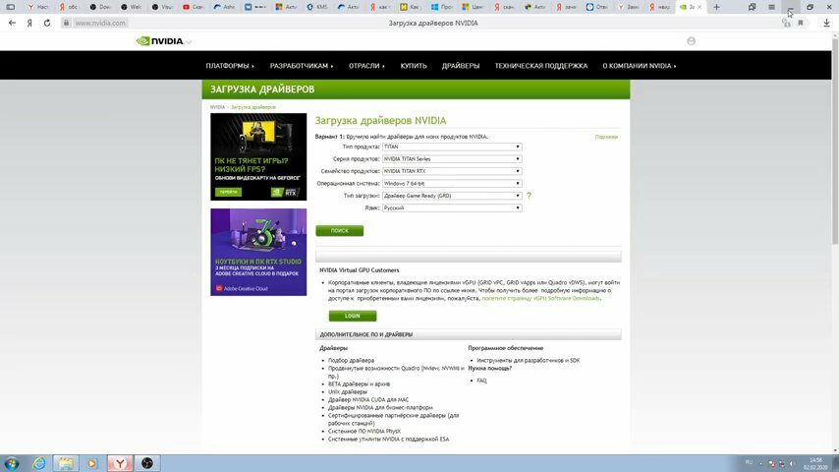Open the browser hamburger menu
This screenshot has width=839, height=472.
click(x=771, y=7)
